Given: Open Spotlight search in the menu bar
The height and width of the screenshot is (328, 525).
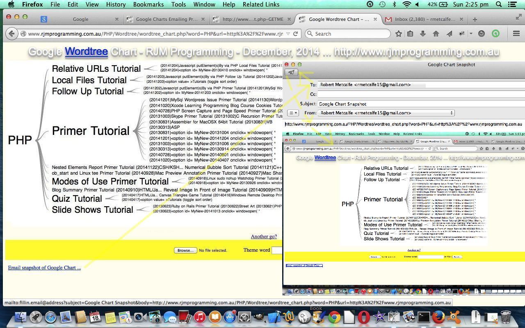Looking at the screenshot, I should click(499, 5).
